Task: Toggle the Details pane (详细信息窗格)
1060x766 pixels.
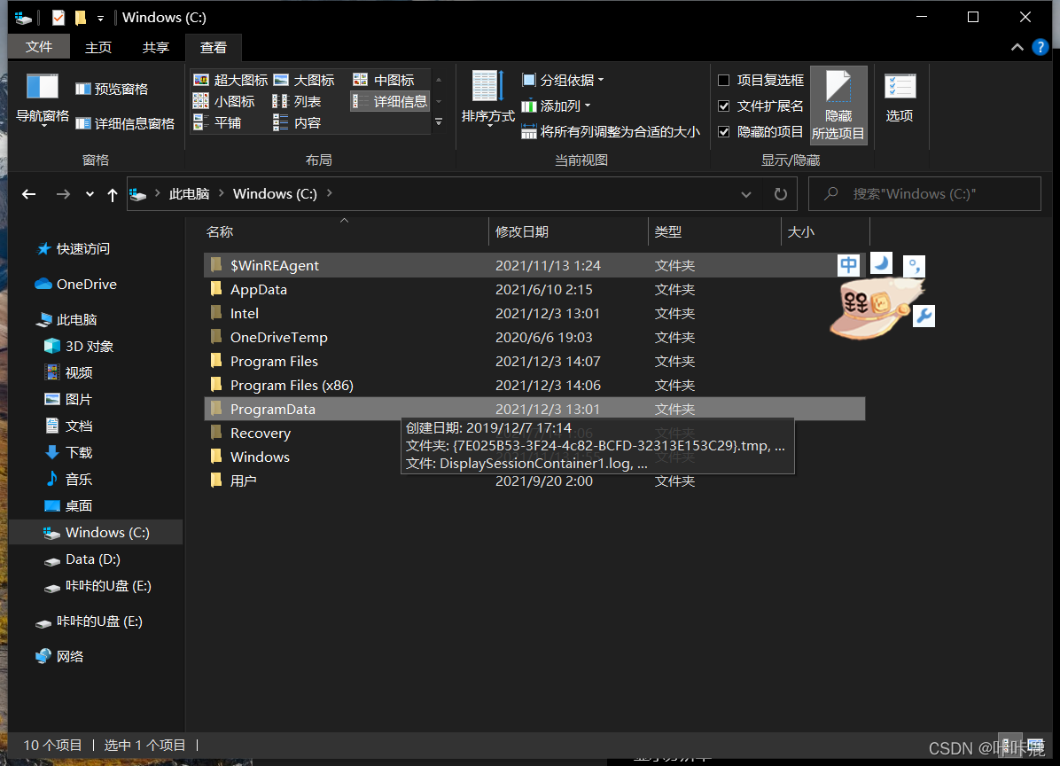Action: pyautogui.click(x=125, y=124)
